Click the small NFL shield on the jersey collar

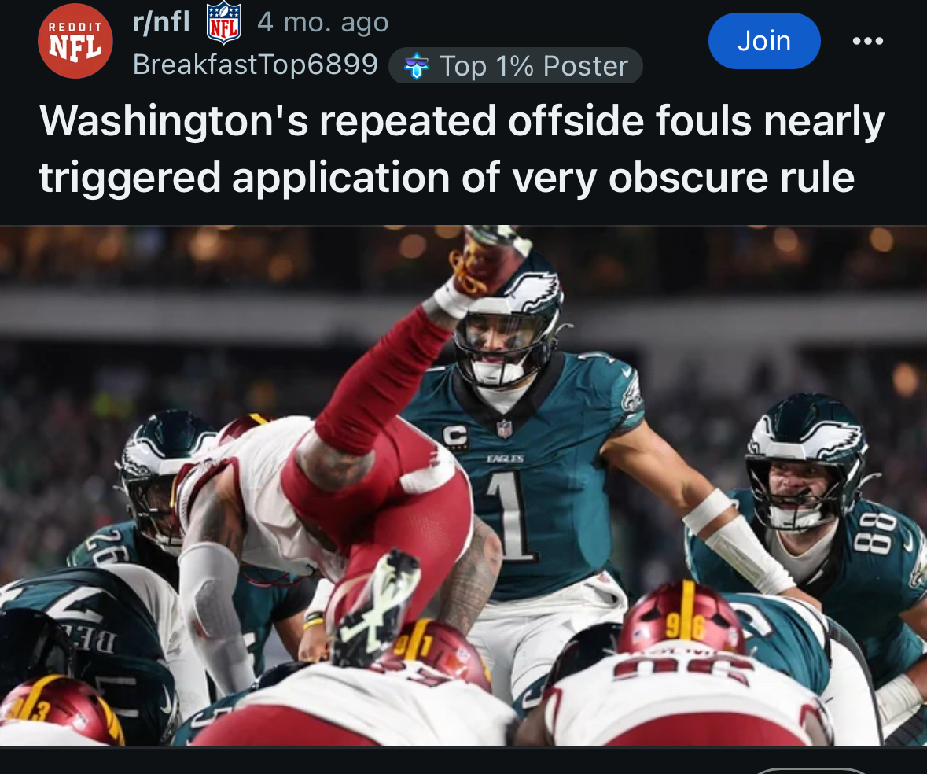tap(504, 429)
